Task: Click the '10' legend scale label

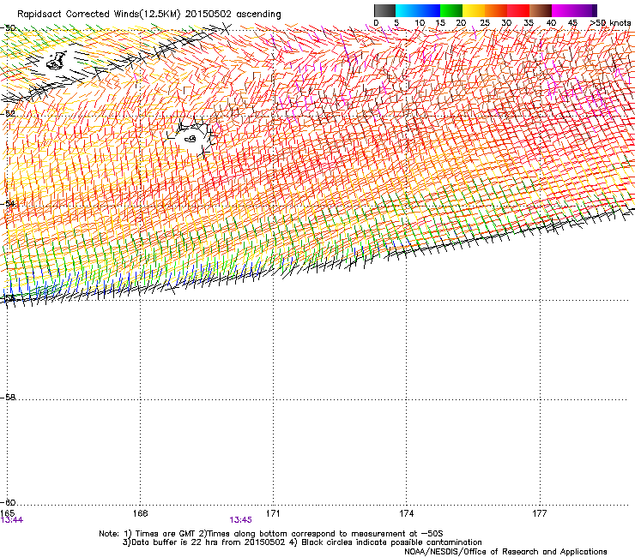Action: click(x=420, y=23)
